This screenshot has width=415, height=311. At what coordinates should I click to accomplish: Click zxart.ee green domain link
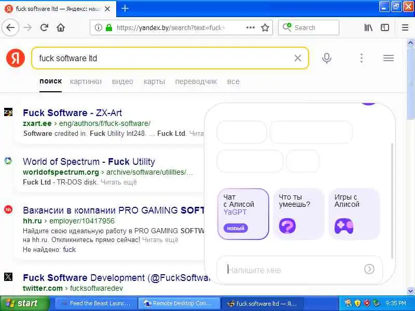coord(37,123)
